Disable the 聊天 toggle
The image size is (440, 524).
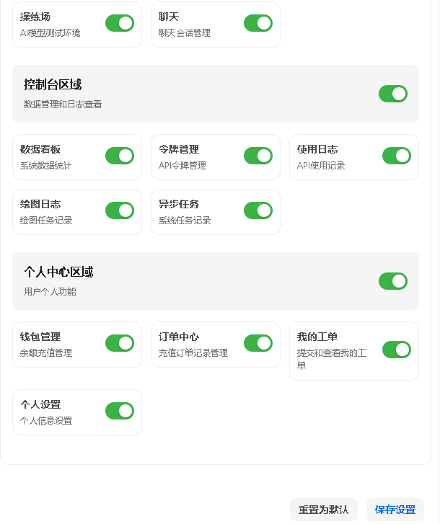click(258, 23)
